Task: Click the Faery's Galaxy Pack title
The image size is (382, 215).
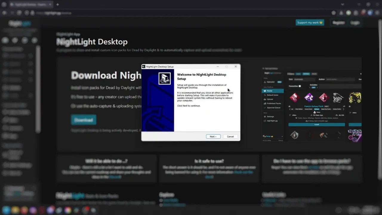Action: (x=314, y=106)
